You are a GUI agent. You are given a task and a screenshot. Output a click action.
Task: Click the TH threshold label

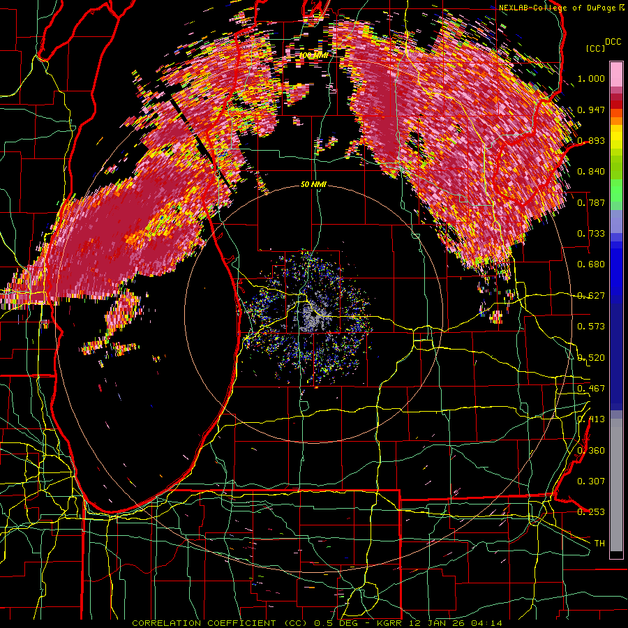point(599,544)
